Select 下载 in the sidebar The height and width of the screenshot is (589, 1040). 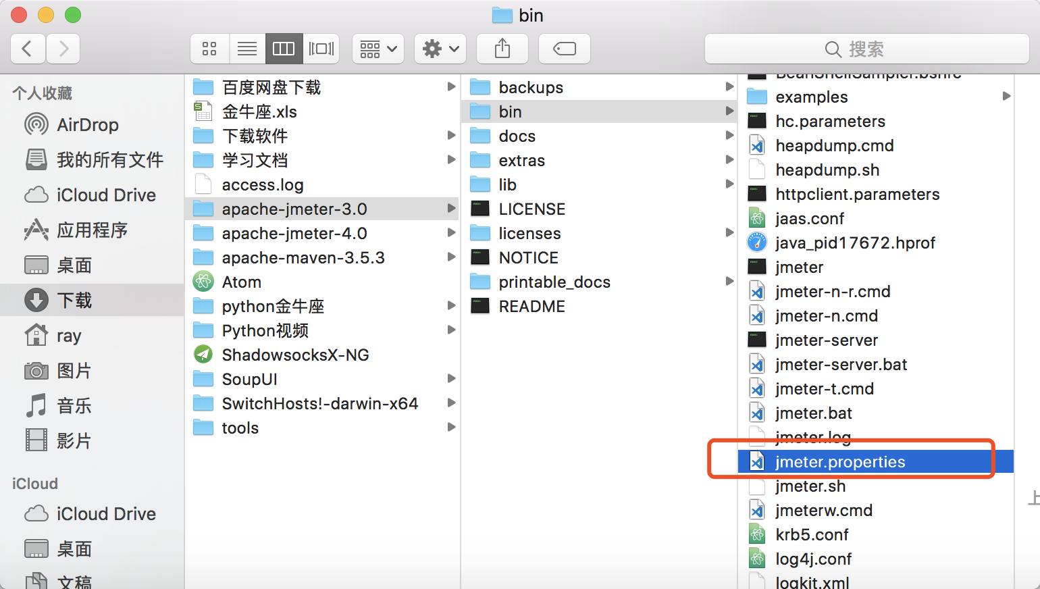92,301
